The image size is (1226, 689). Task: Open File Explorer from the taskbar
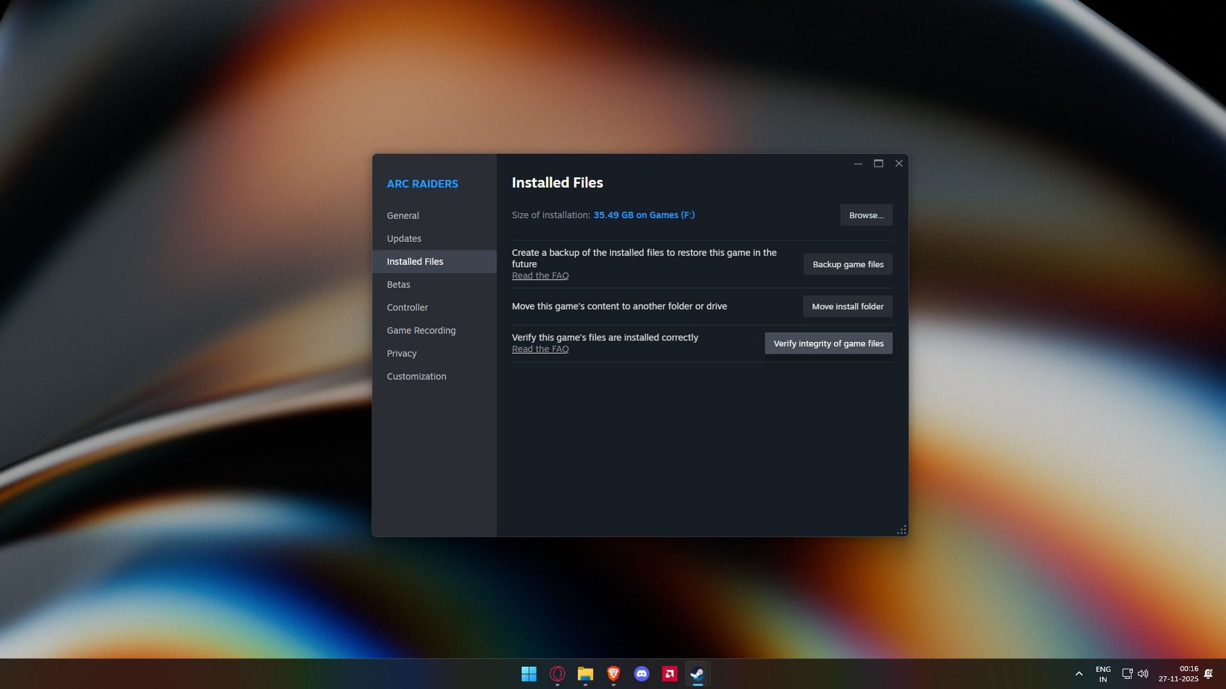pyautogui.click(x=585, y=674)
